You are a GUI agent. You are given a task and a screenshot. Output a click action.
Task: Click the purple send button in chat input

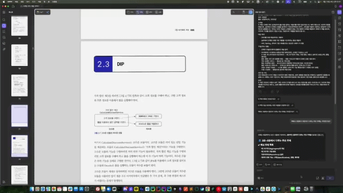tap(330, 178)
